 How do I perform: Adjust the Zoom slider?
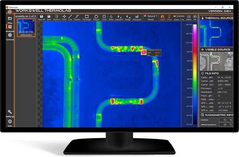(x=179, y=16)
